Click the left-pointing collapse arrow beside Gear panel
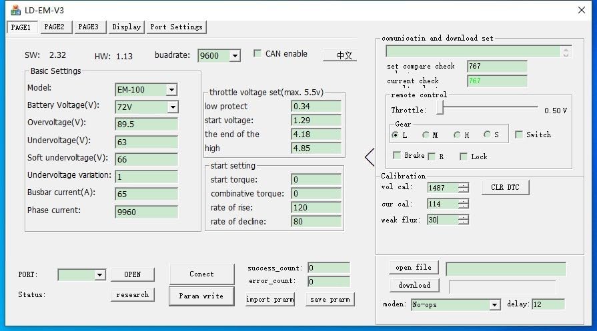597x331 pixels. coord(370,157)
